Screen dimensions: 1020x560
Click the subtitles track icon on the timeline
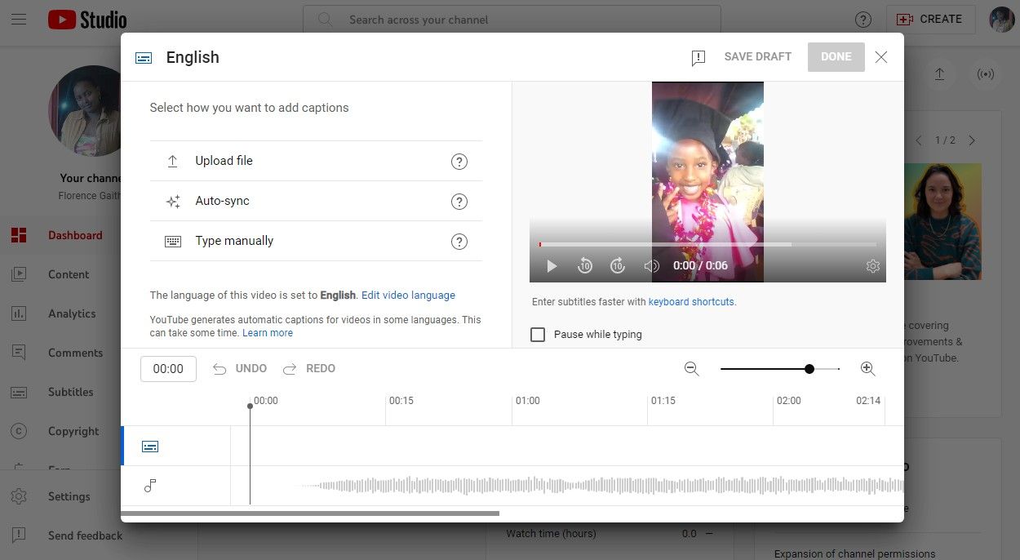coord(150,446)
